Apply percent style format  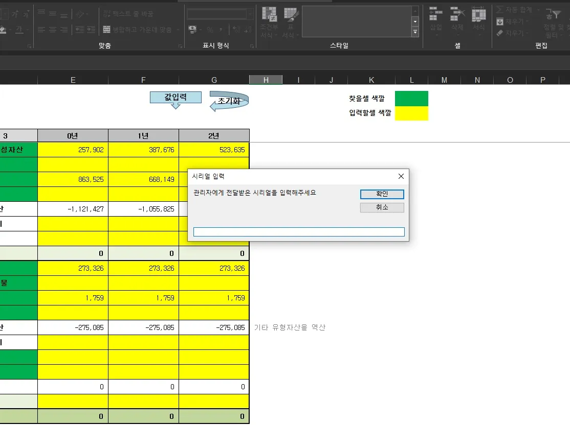(210, 30)
